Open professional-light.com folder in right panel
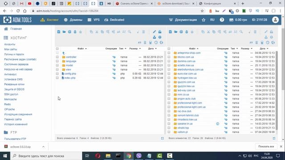The width and height of the screenshot is (285, 160). tap(190, 103)
